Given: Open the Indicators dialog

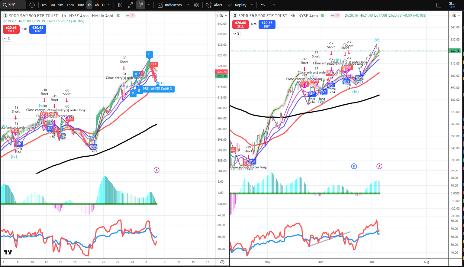Looking at the screenshot, I should pyautogui.click(x=170, y=5).
